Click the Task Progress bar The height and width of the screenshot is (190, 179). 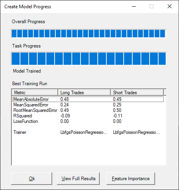click(89, 58)
